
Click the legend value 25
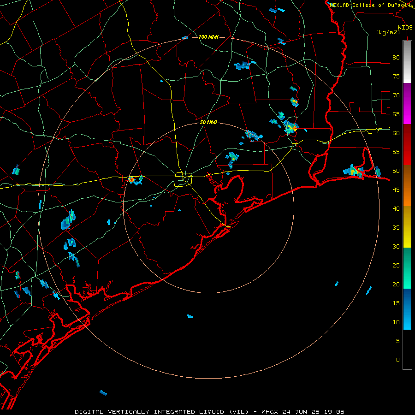[396, 265]
